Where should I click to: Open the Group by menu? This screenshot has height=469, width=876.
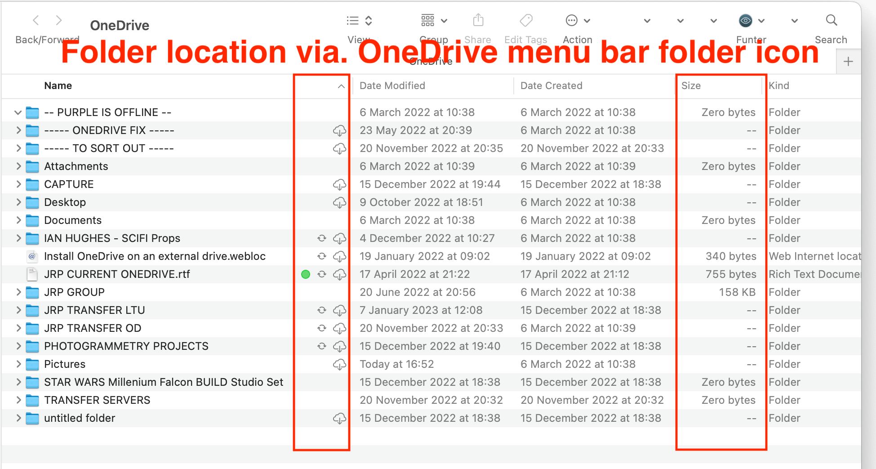434,21
